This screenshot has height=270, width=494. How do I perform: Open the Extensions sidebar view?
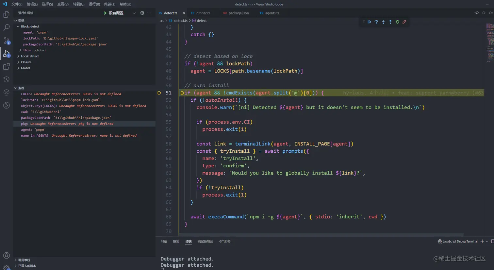click(7, 67)
